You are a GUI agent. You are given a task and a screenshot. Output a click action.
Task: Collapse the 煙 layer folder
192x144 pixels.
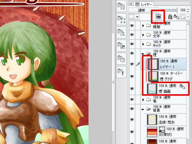142,54
